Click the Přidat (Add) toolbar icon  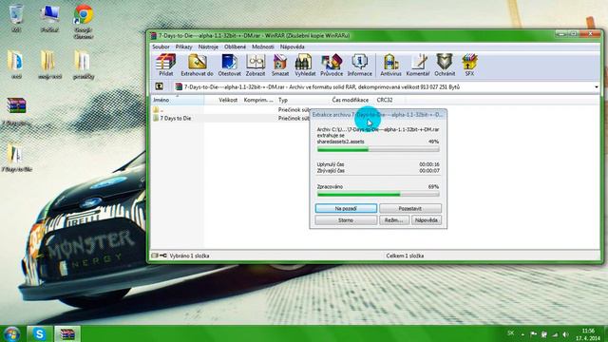[166, 65]
